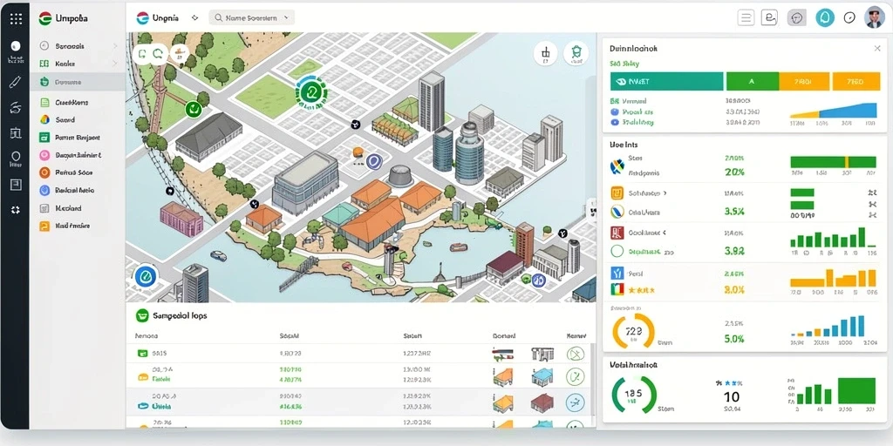Click the user profile avatar photo
The width and height of the screenshot is (893, 446).
click(874, 17)
